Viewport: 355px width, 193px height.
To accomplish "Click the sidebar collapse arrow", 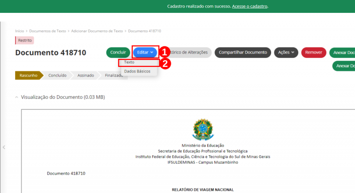I will click(x=4, y=147).
